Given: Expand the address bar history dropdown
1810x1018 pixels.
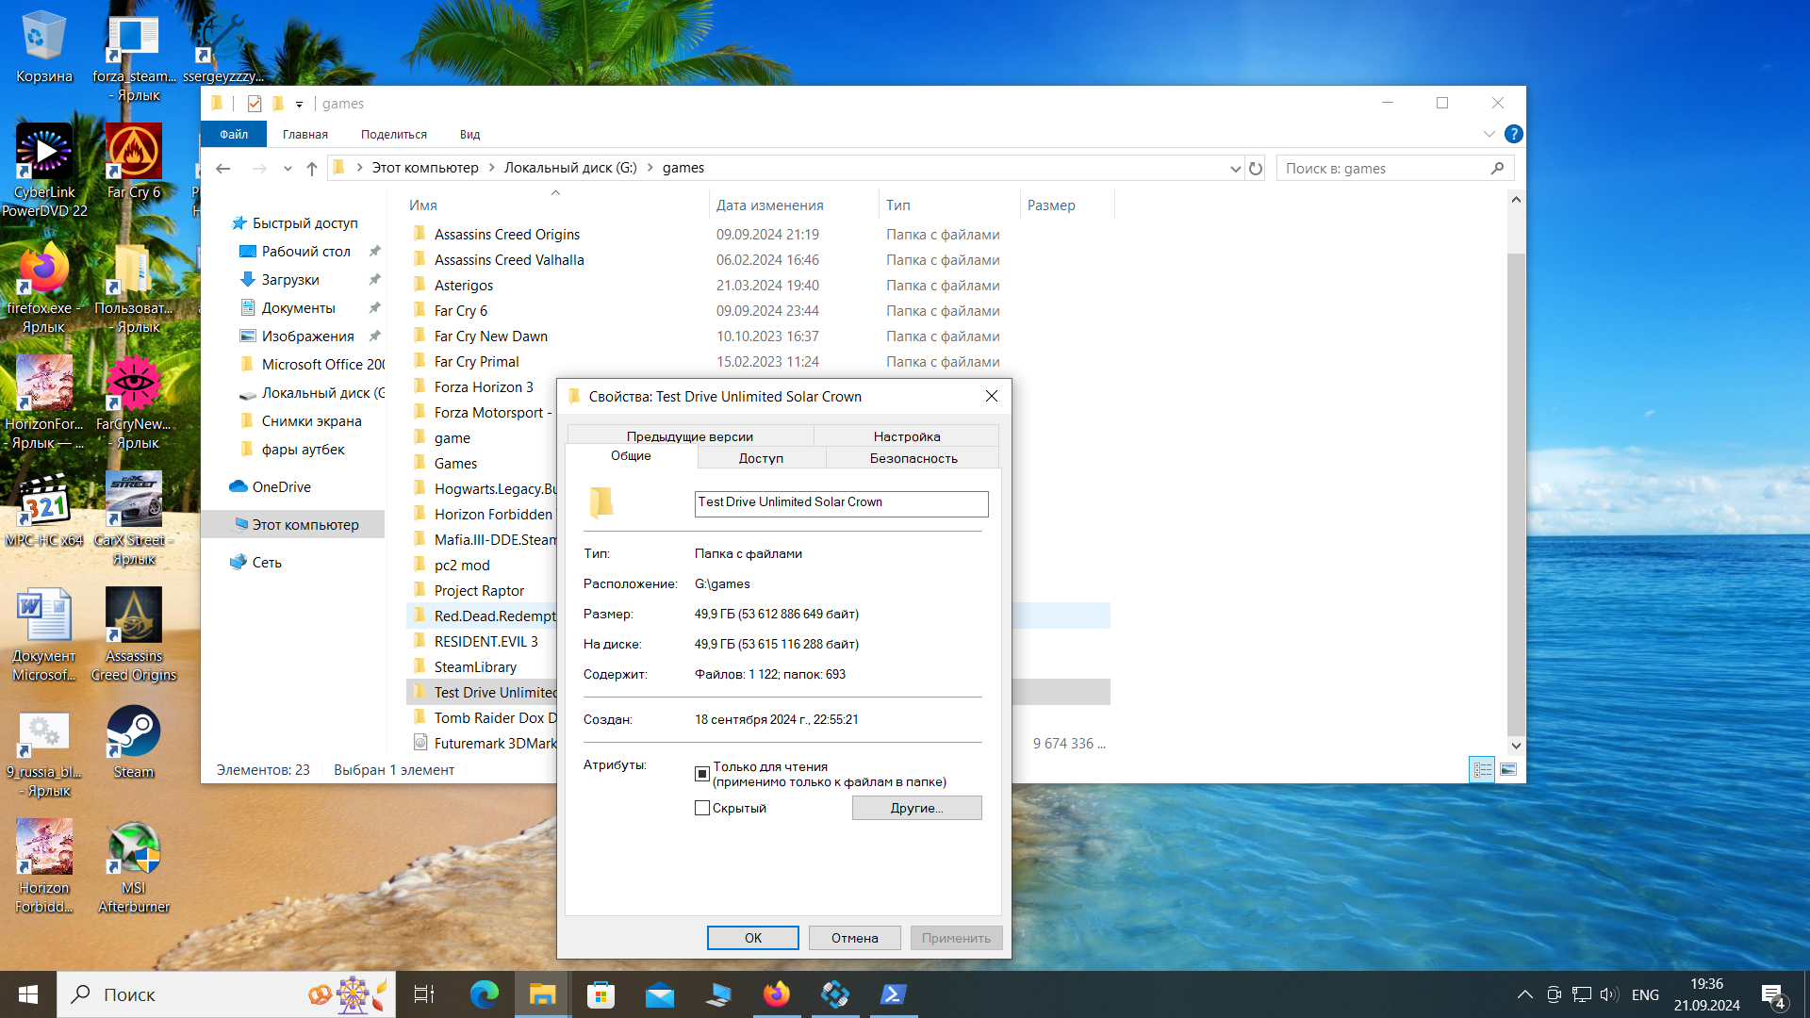Looking at the screenshot, I should 1235,169.
